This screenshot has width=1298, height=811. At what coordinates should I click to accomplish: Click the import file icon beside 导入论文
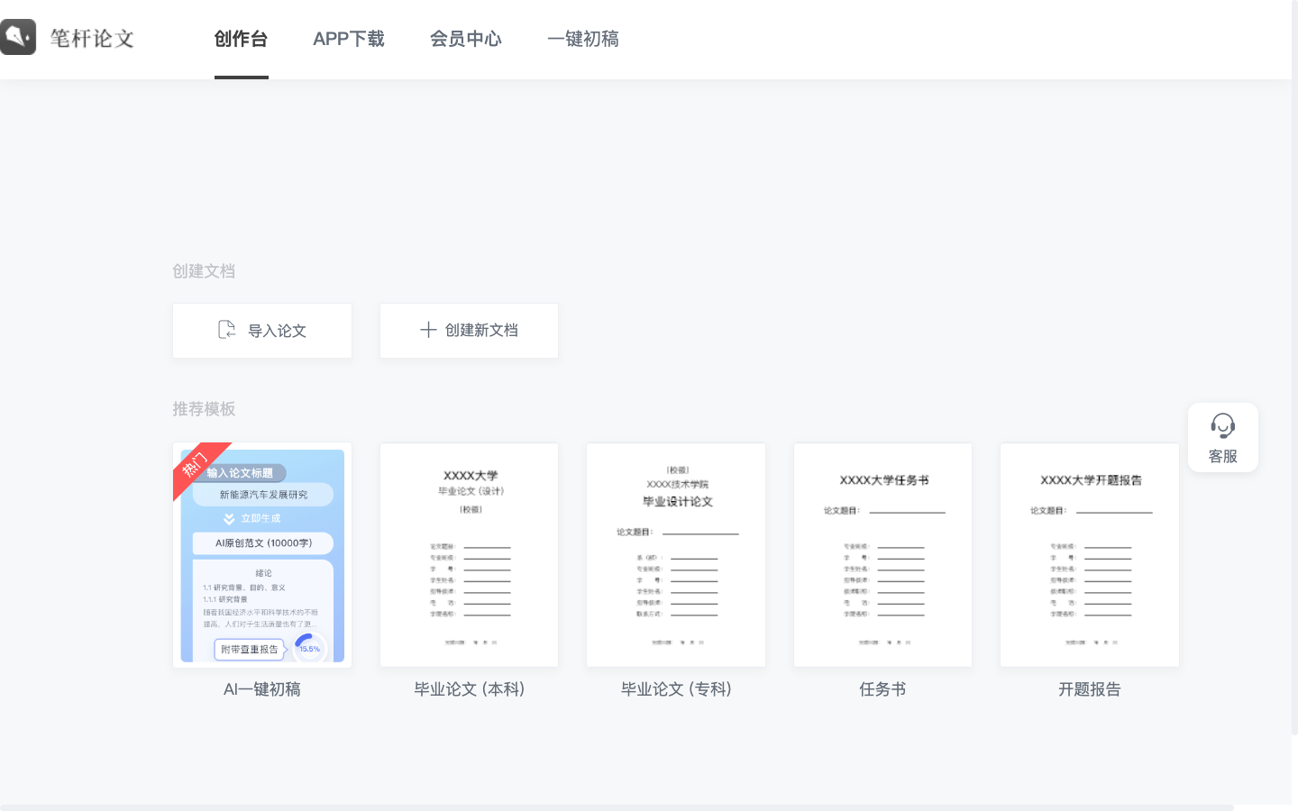pos(227,330)
